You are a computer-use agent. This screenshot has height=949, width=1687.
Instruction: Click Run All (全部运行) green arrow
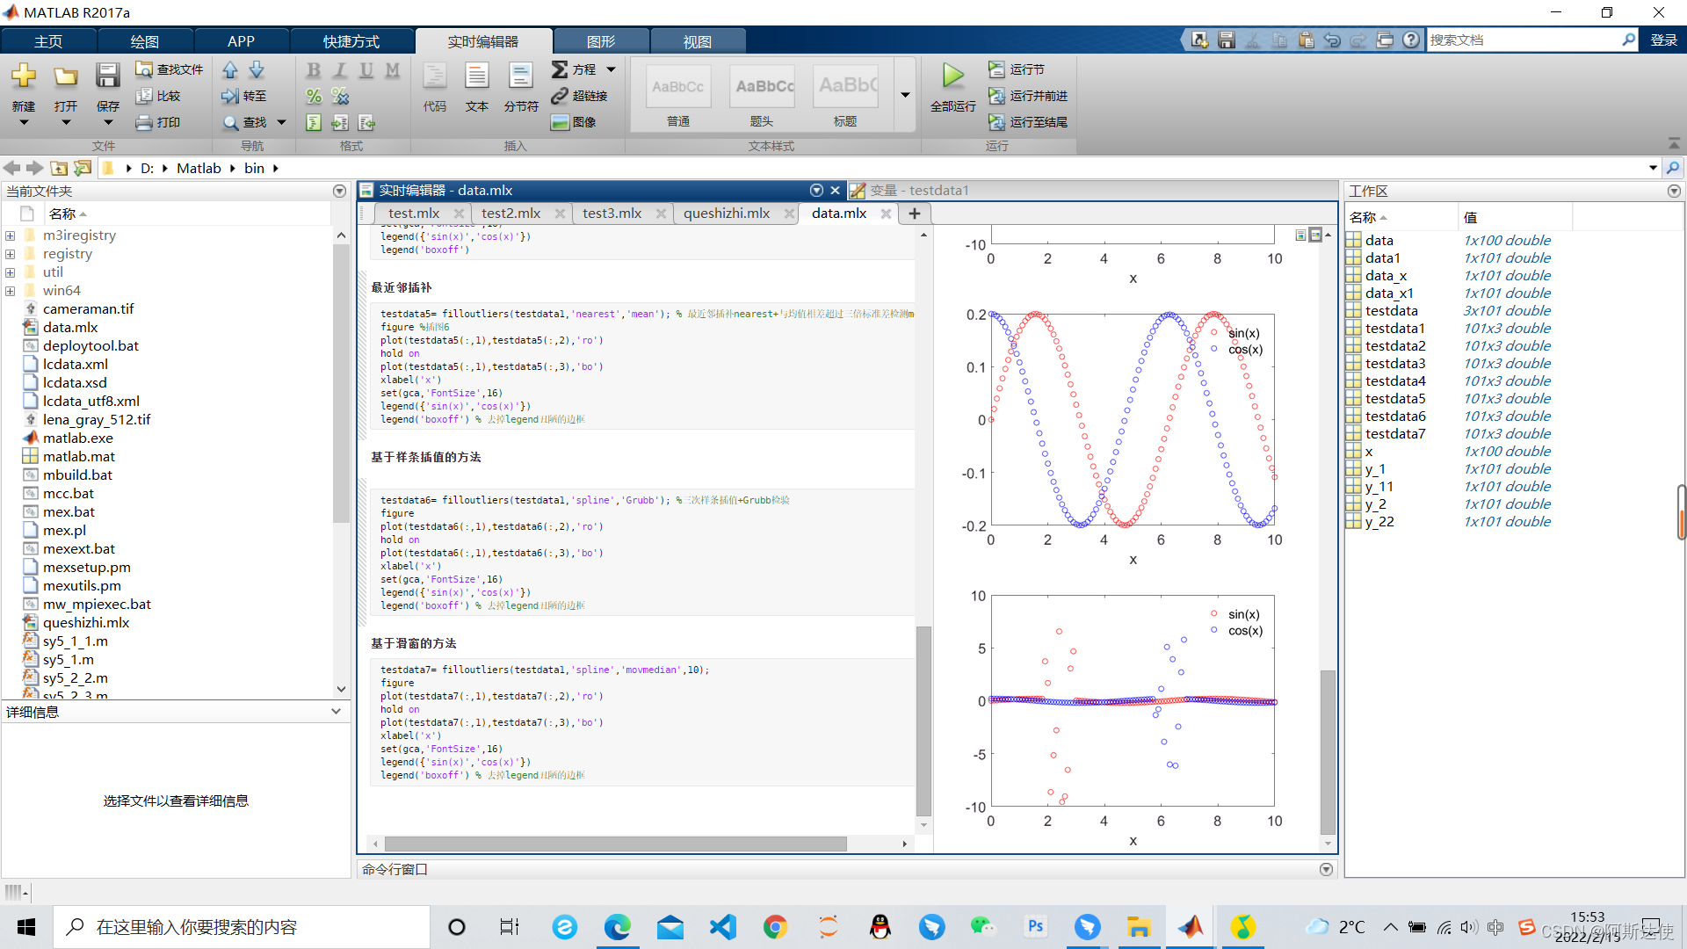tap(952, 76)
